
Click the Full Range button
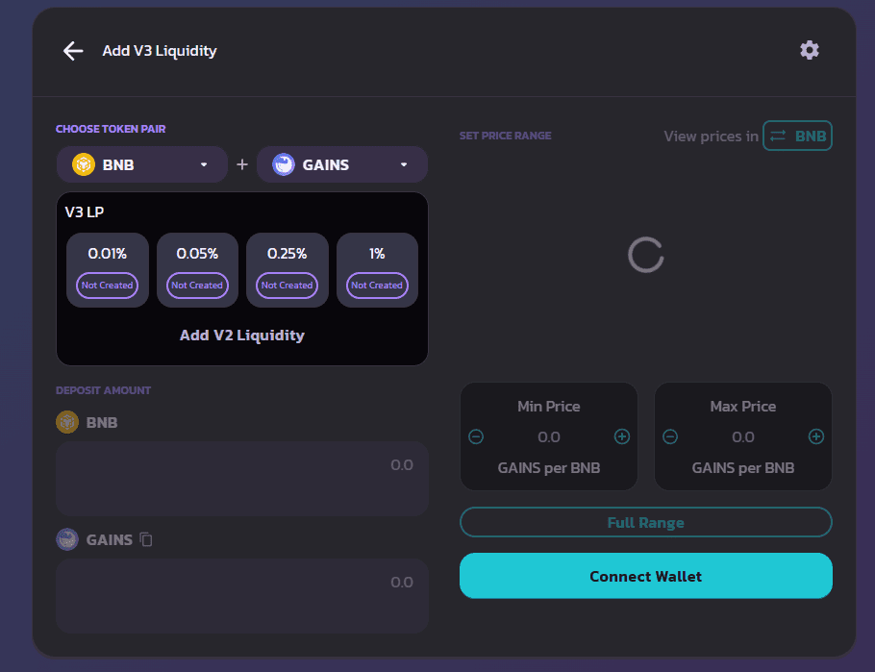645,523
